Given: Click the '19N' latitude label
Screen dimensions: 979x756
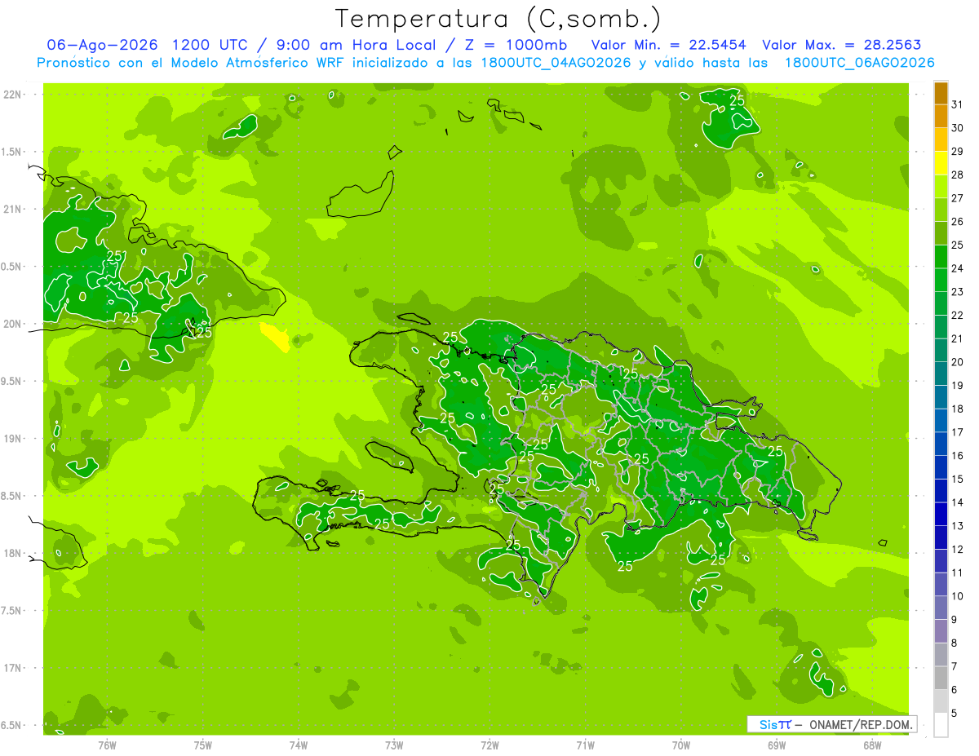Looking at the screenshot, I should 13,439.
